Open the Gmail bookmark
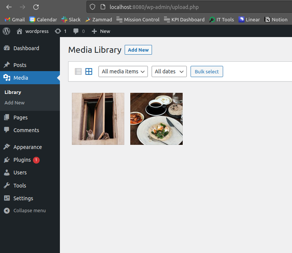The width and height of the screenshot is (292, 253). coord(15,19)
